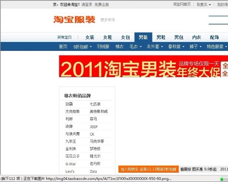Expand the 特色服装 dropdown

click(217, 46)
